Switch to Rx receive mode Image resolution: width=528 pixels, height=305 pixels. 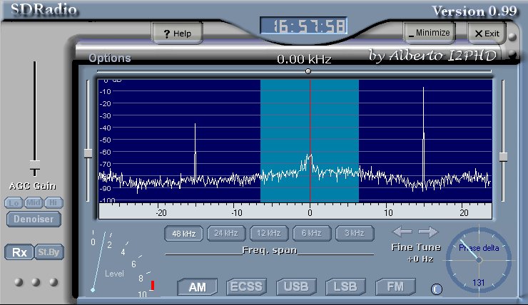click(x=18, y=252)
